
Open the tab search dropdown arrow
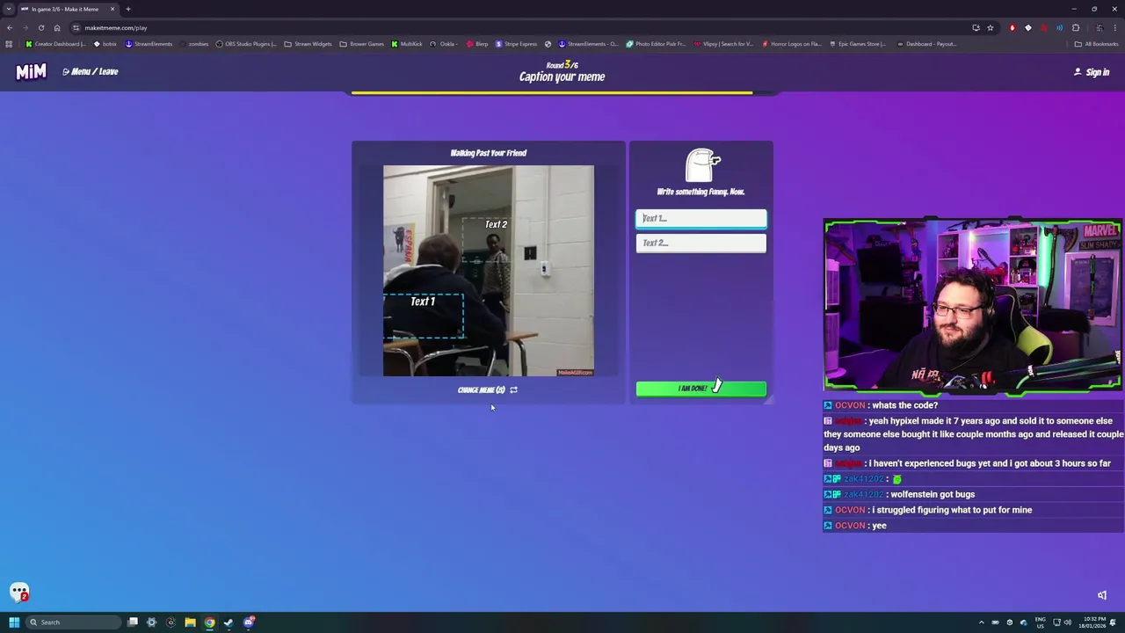tap(9, 9)
